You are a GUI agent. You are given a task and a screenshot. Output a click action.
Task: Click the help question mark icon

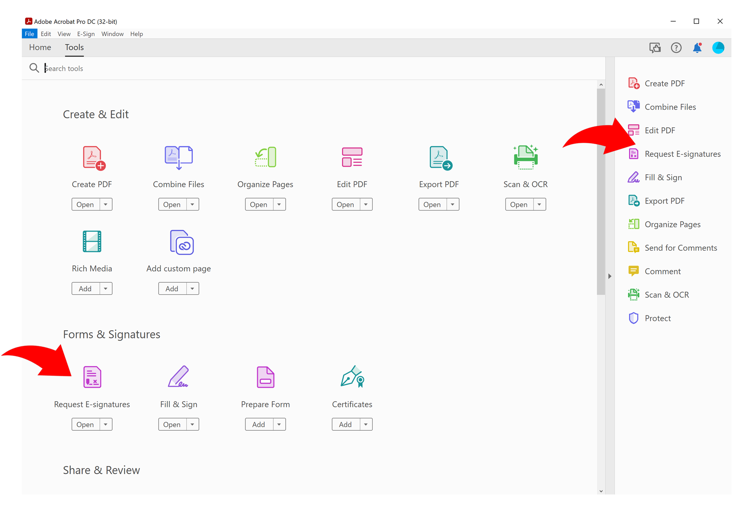[676, 48]
